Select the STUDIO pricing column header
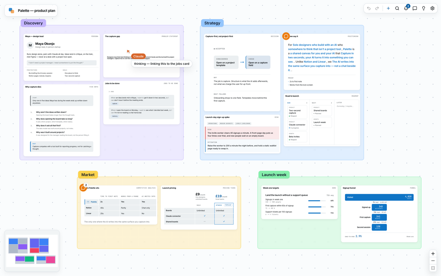This screenshot has width=441, height=276. [224, 205]
